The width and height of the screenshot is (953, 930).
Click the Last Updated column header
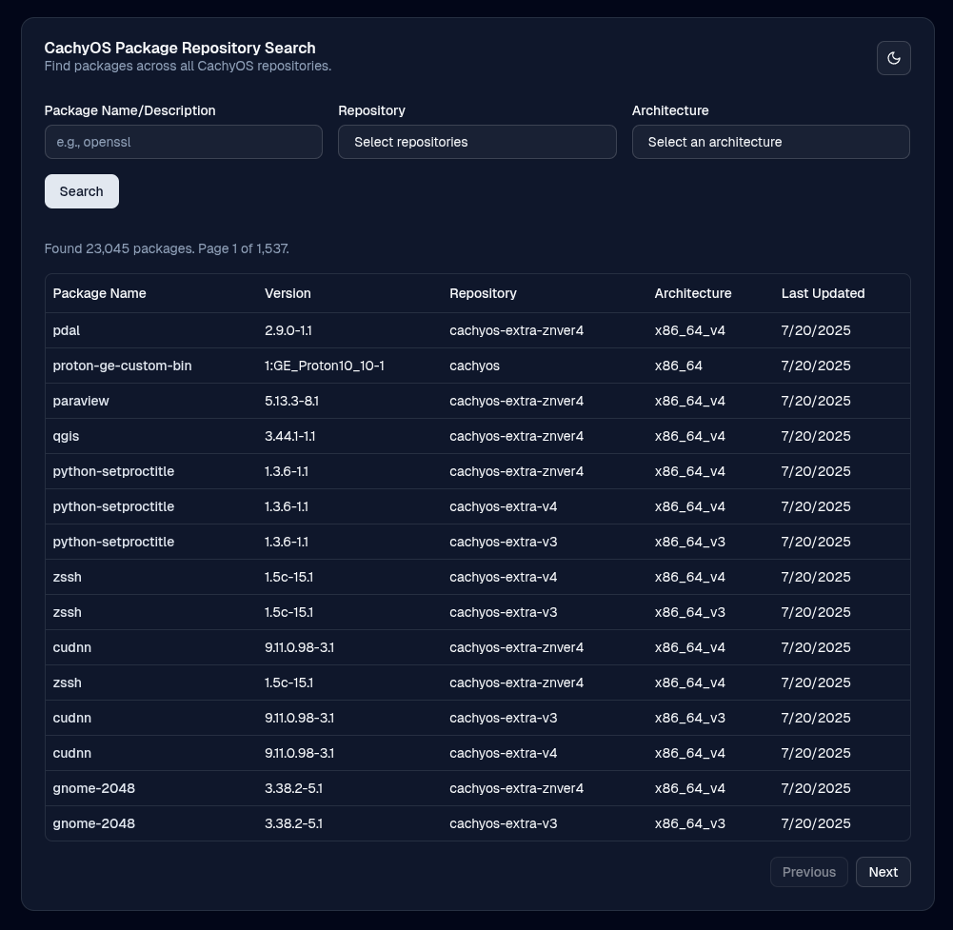coord(823,293)
